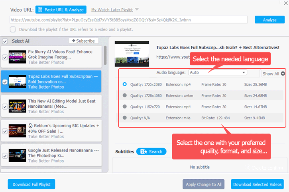The height and width of the screenshot is (192, 289).
Task: Click the Download Full Playlist button
Action: pyautogui.click(x=31, y=184)
